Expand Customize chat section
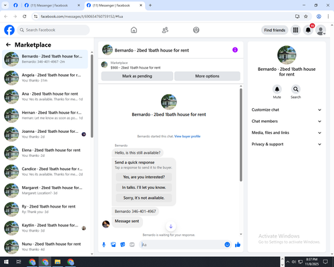This screenshot has width=334, height=267. tap(287, 109)
